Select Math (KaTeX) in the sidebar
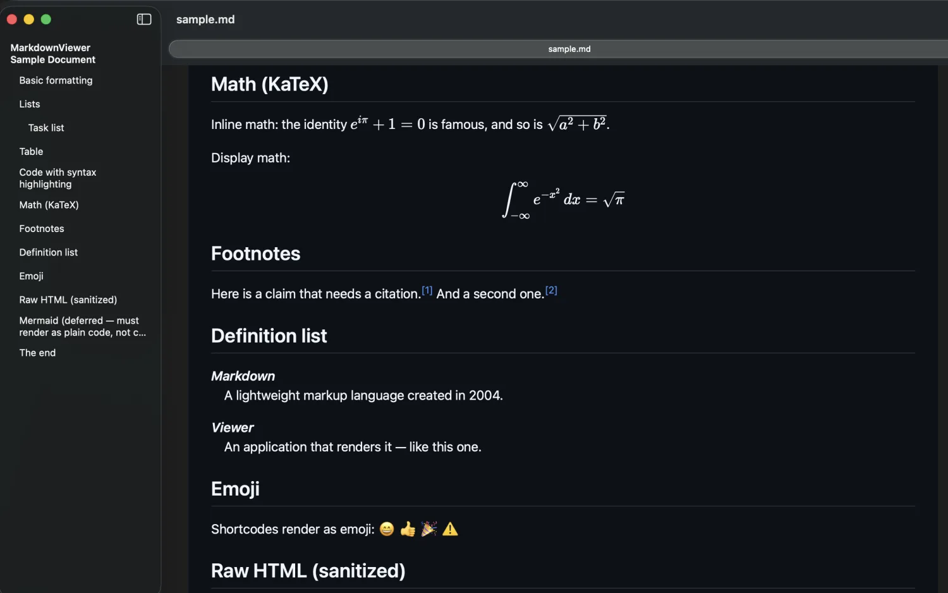Screen dimensions: 948x593 49,205
